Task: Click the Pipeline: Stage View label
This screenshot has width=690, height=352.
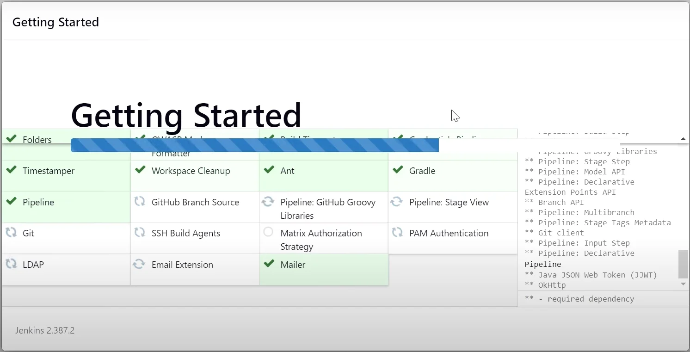Action: (449, 202)
